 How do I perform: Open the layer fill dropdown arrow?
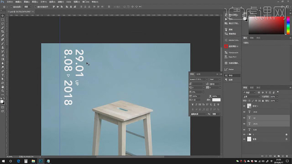tap(277, 101)
